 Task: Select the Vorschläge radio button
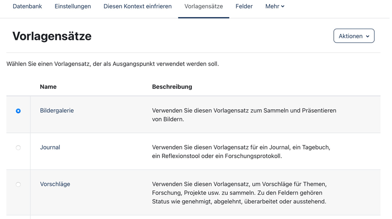(18, 185)
